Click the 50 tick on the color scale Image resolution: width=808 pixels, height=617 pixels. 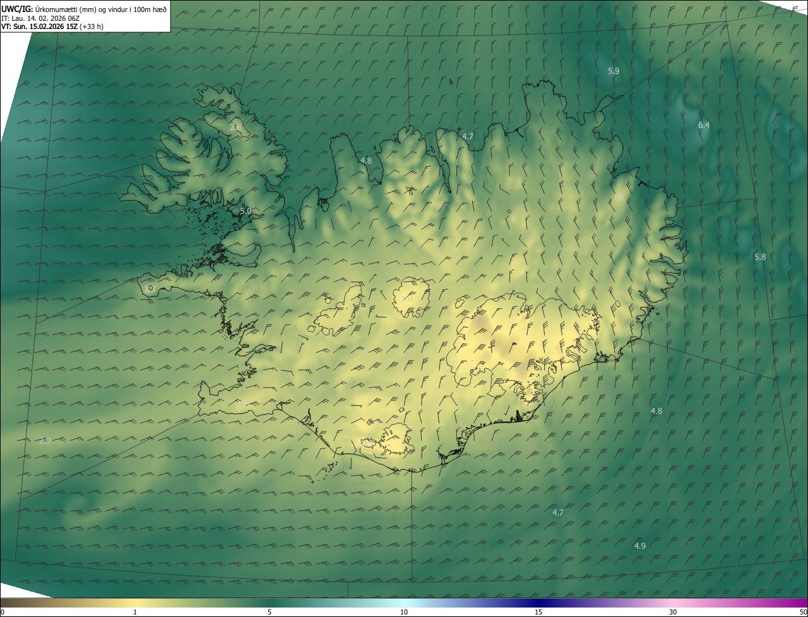click(803, 612)
